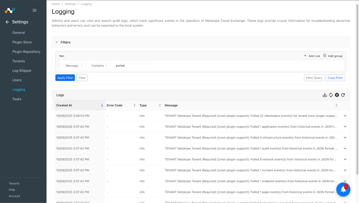The image size is (359, 203).
Task: Click the plus icon of Add rule
Action: coord(305,56)
